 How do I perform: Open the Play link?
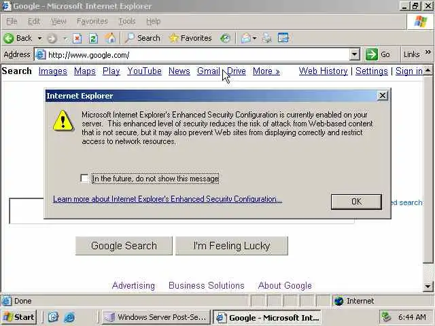tap(111, 71)
